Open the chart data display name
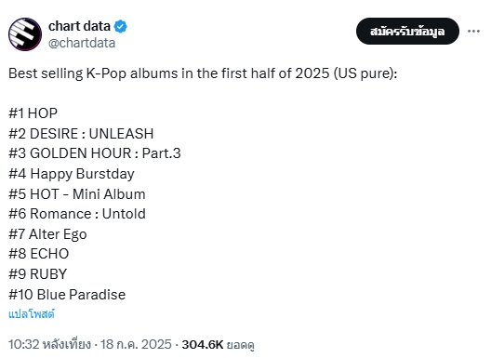This screenshot has height=358, width=491. tap(79, 26)
